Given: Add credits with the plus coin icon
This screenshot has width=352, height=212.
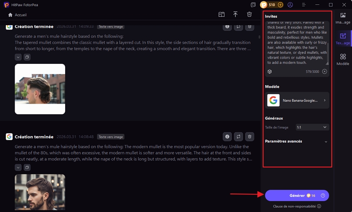Looking at the screenshot, I should 280,5.
